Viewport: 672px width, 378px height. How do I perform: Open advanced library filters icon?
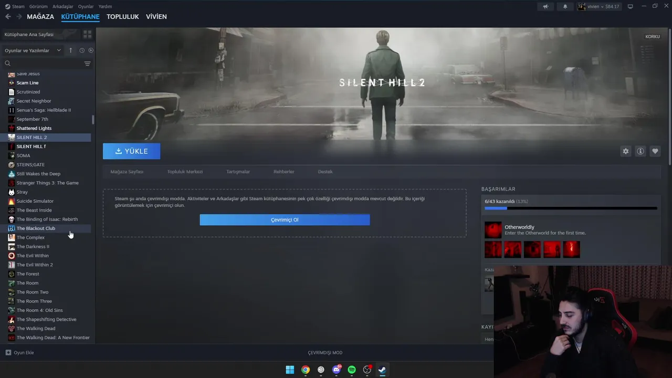87,64
